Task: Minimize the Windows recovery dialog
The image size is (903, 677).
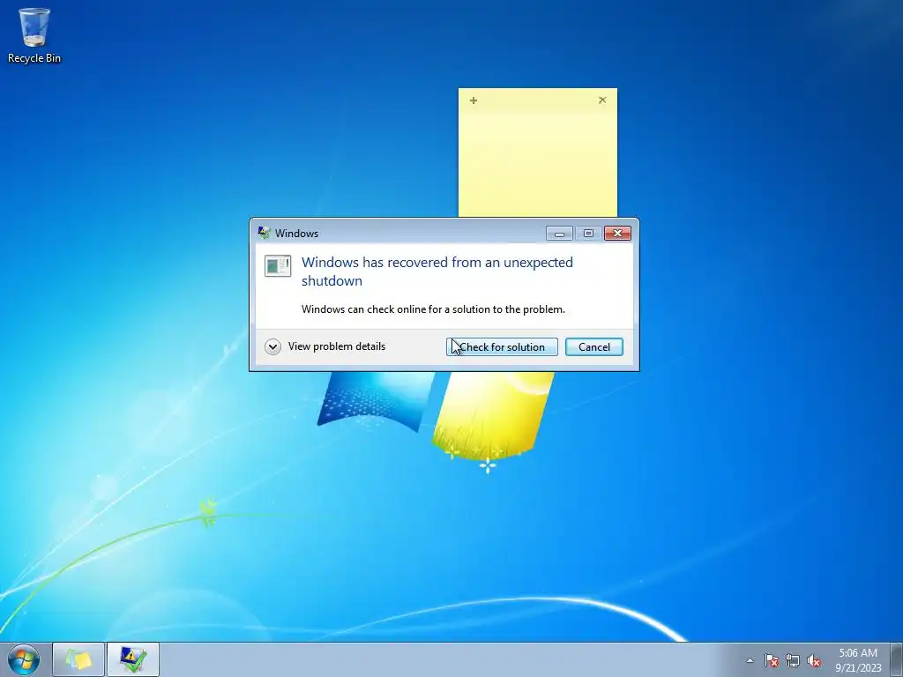Action: pyautogui.click(x=559, y=233)
